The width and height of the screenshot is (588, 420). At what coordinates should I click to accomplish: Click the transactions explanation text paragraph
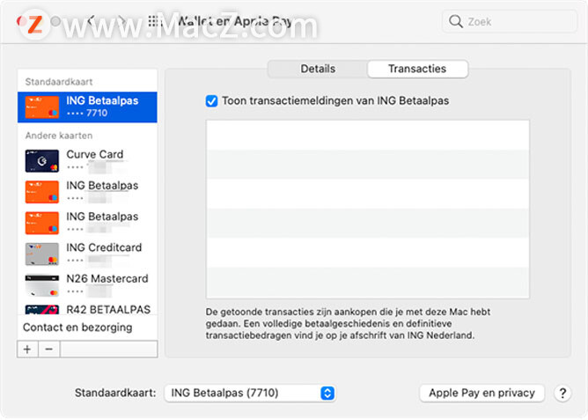tap(348, 324)
